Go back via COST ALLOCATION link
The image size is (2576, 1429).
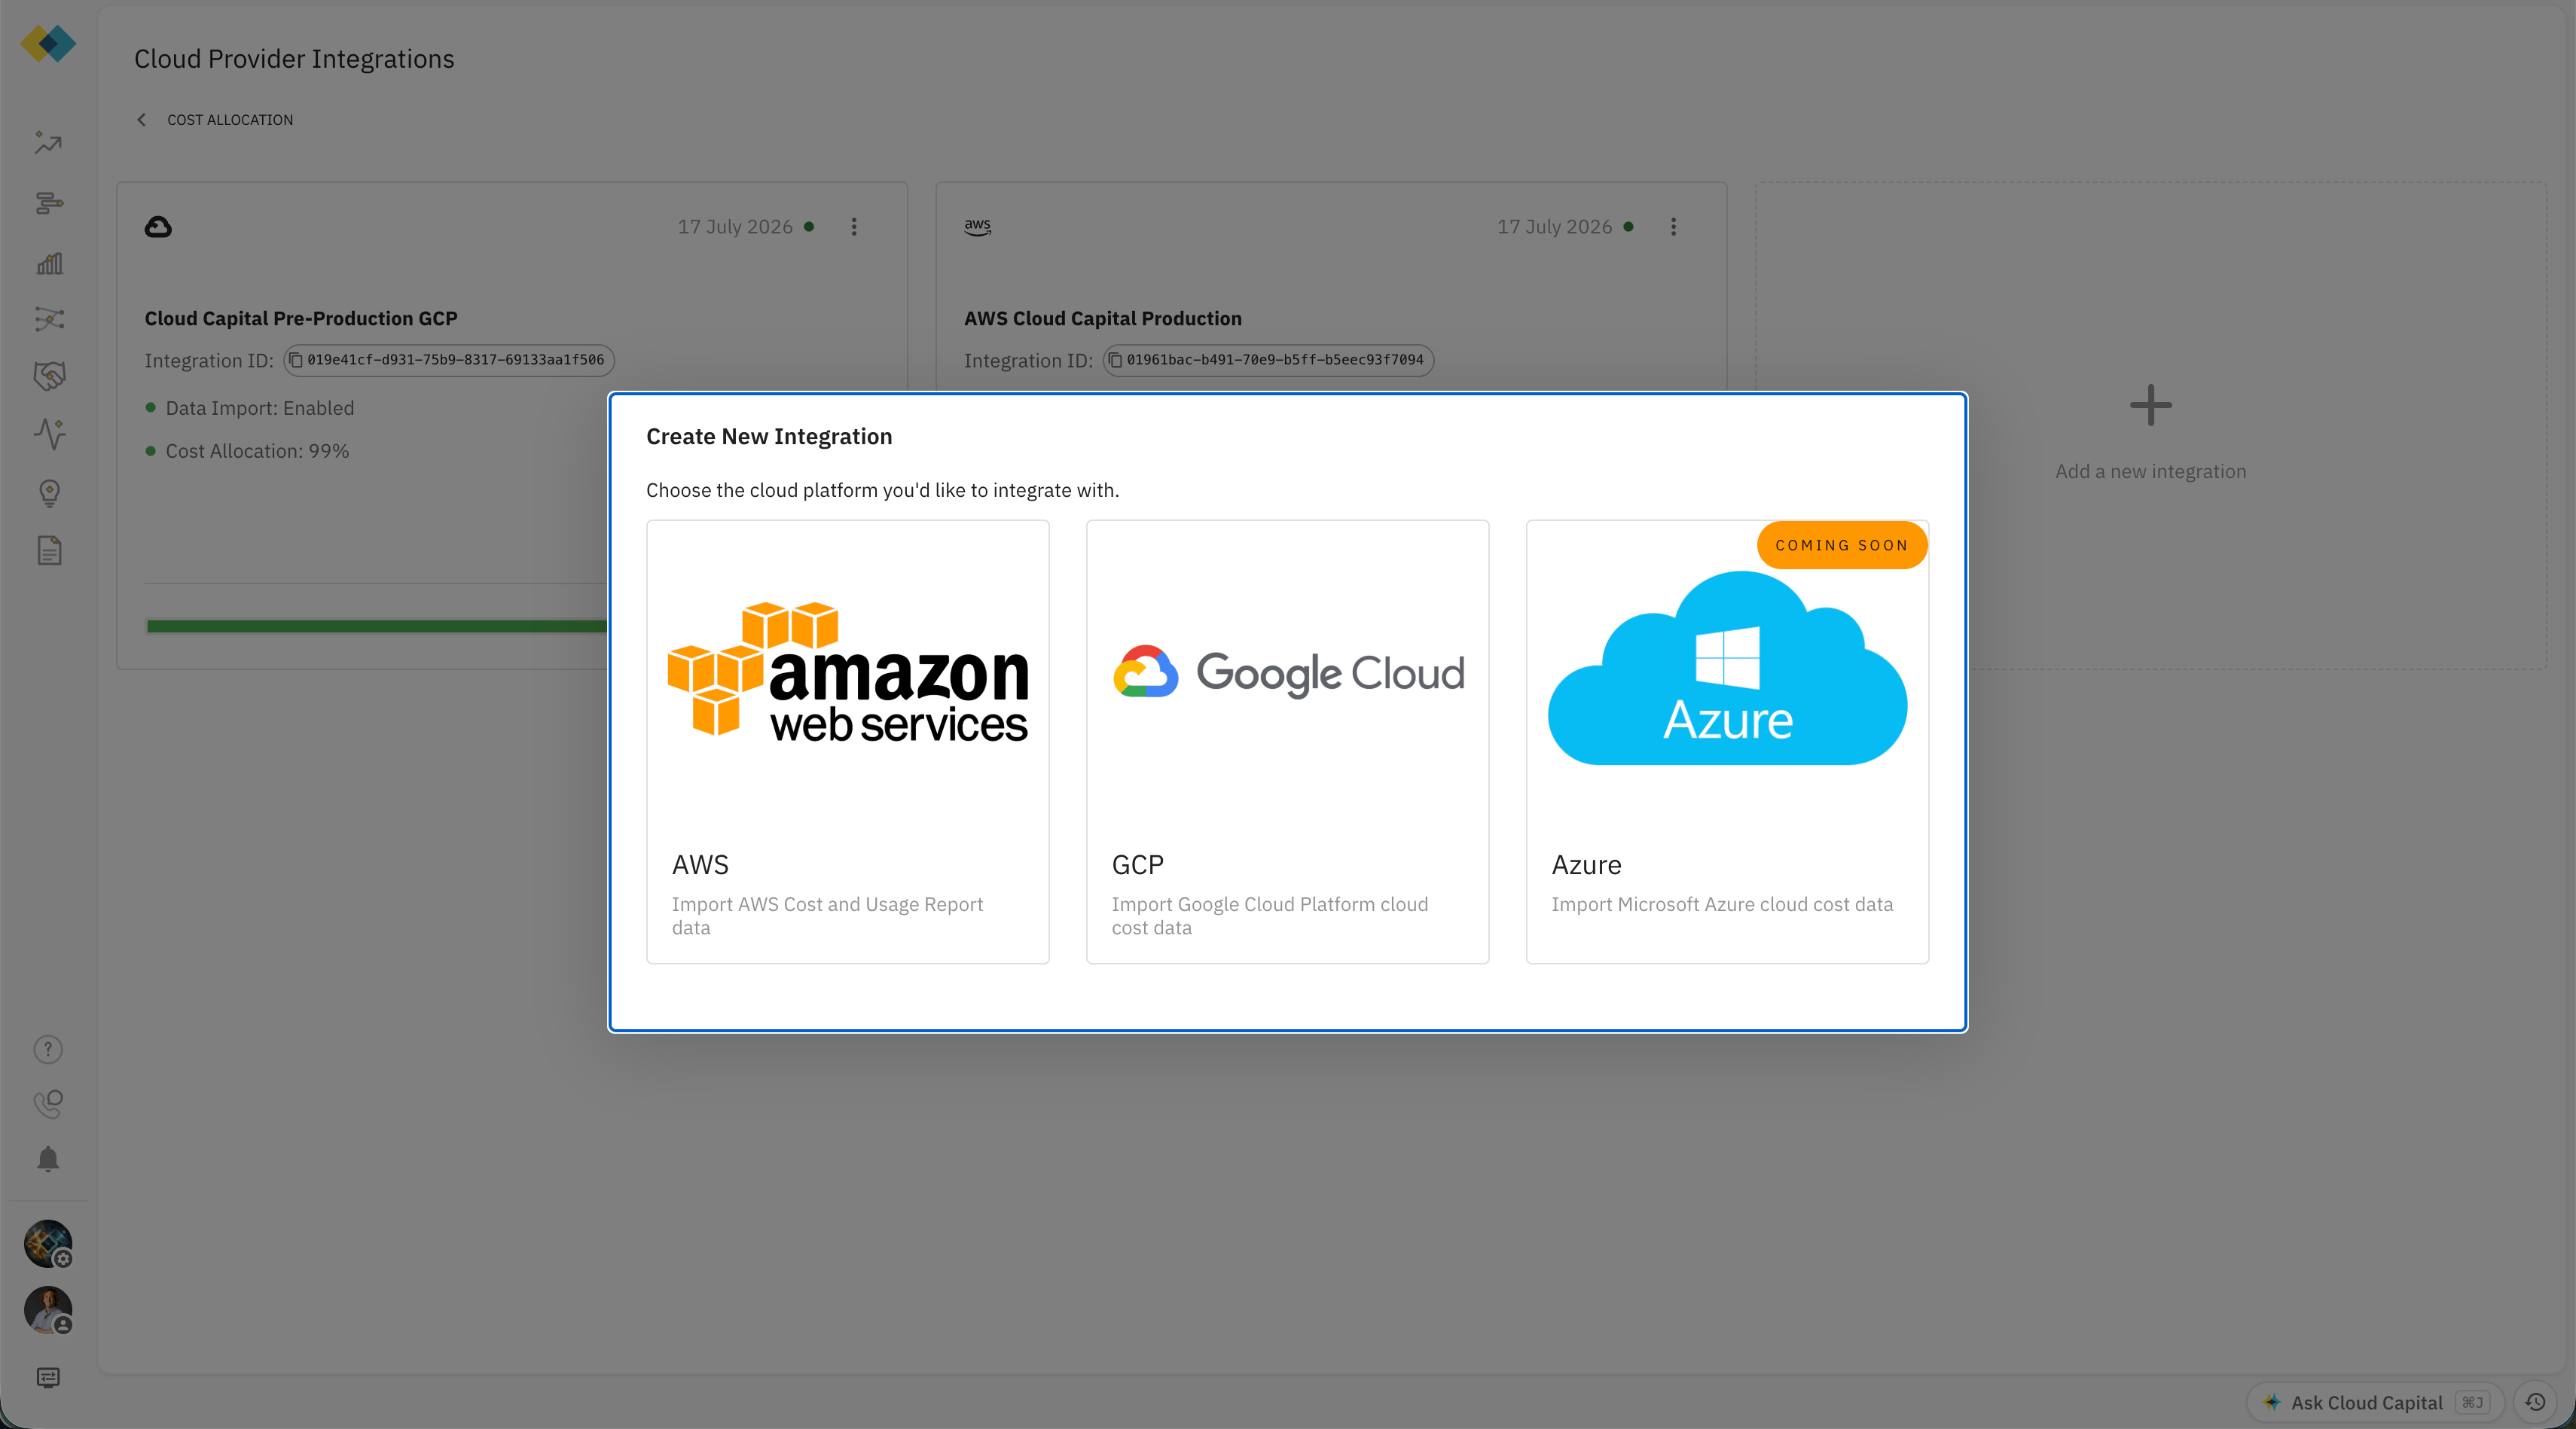click(x=230, y=120)
